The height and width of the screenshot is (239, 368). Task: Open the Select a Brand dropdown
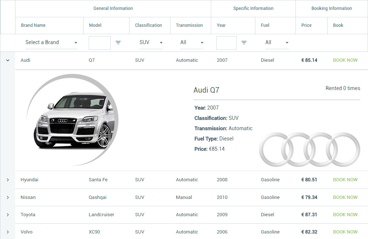(x=51, y=43)
